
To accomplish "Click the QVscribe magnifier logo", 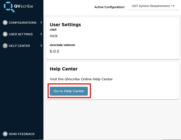I will pos(9,7).
